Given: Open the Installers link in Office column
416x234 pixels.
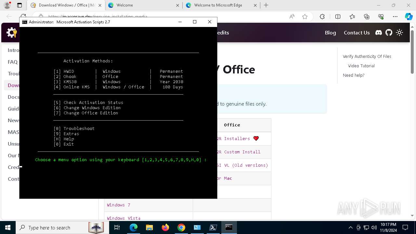Looking at the screenshot, I should [x=233, y=138].
